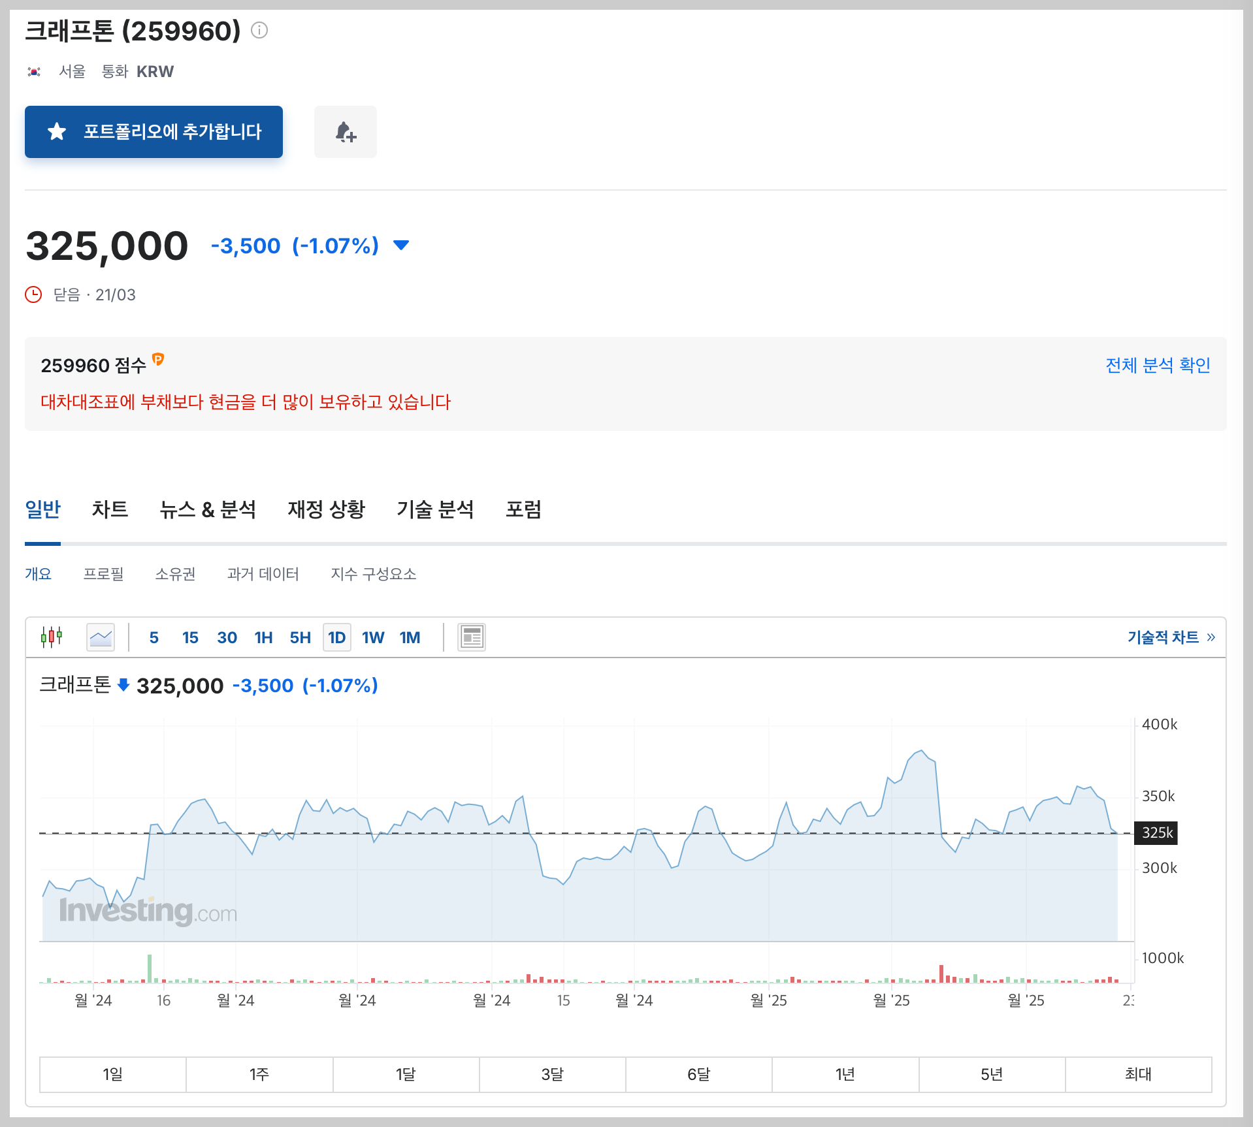The width and height of the screenshot is (1253, 1127).
Task: Click the blue down-triangle next to -1.07%
Action: (401, 246)
